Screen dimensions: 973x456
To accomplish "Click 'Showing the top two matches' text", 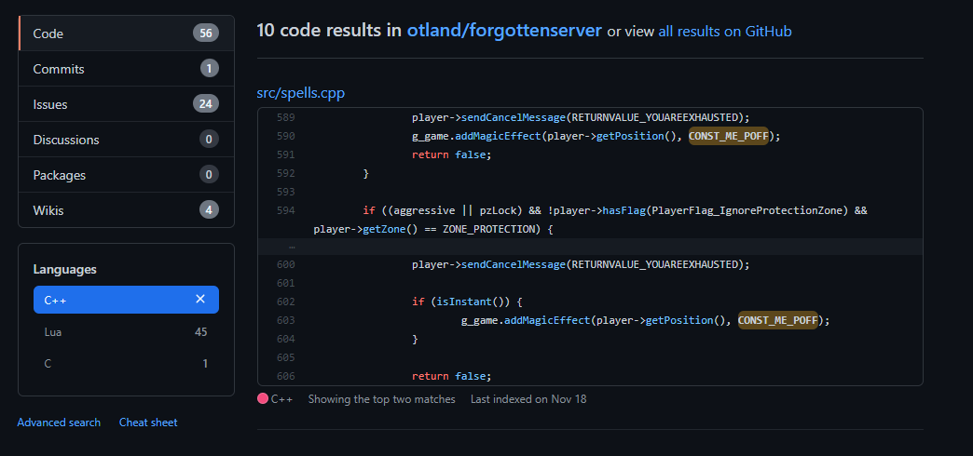I will coord(381,399).
